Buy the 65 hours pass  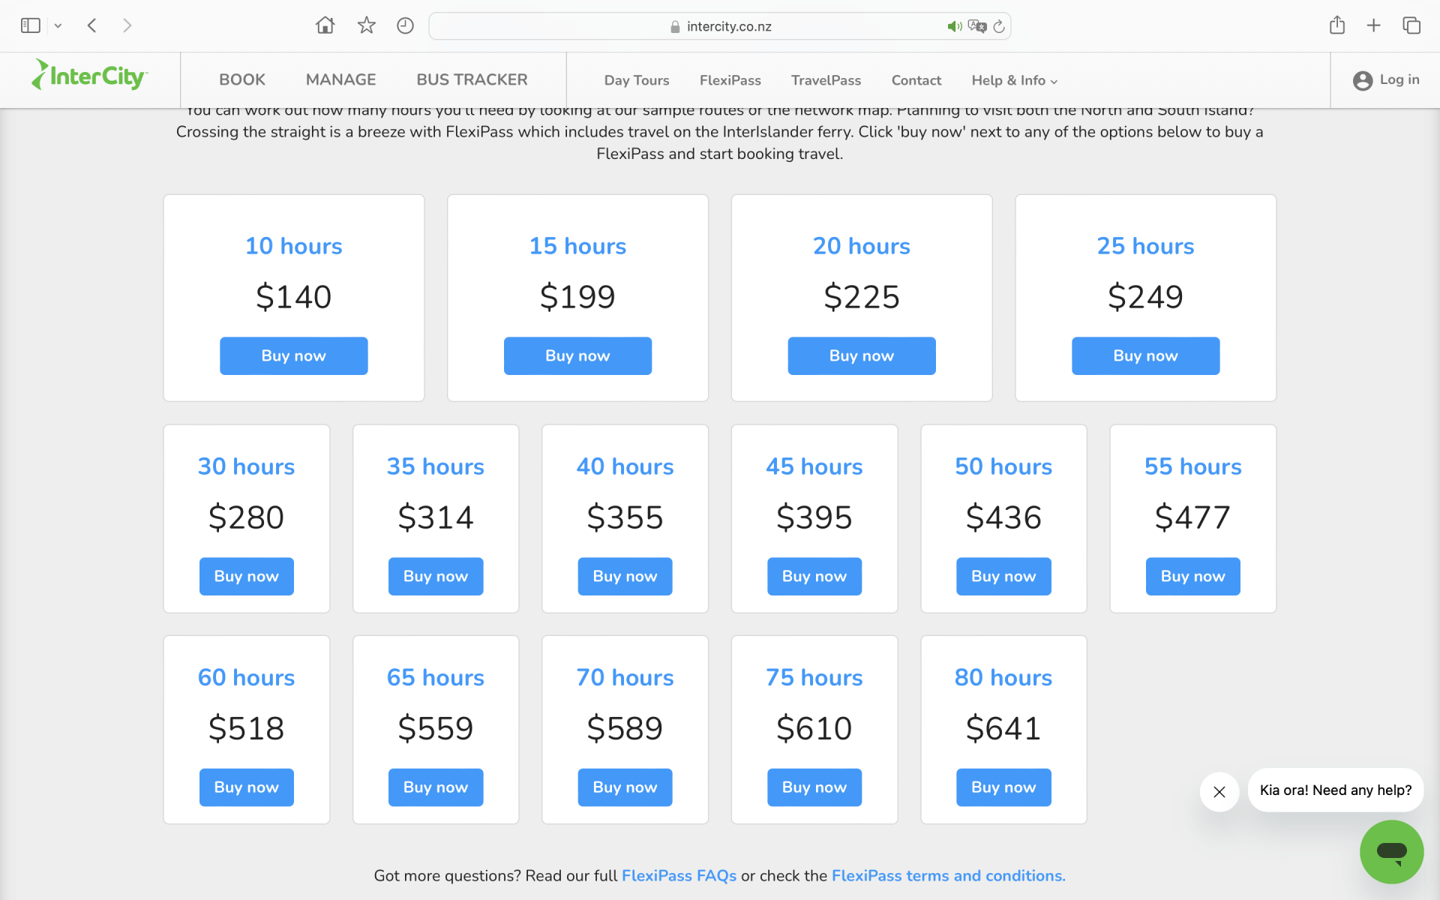[436, 787]
